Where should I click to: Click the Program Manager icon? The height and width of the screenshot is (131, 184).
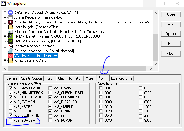(11, 46)
